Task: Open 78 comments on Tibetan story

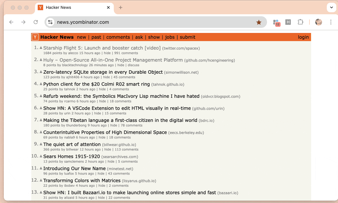Action: (131, 125)
